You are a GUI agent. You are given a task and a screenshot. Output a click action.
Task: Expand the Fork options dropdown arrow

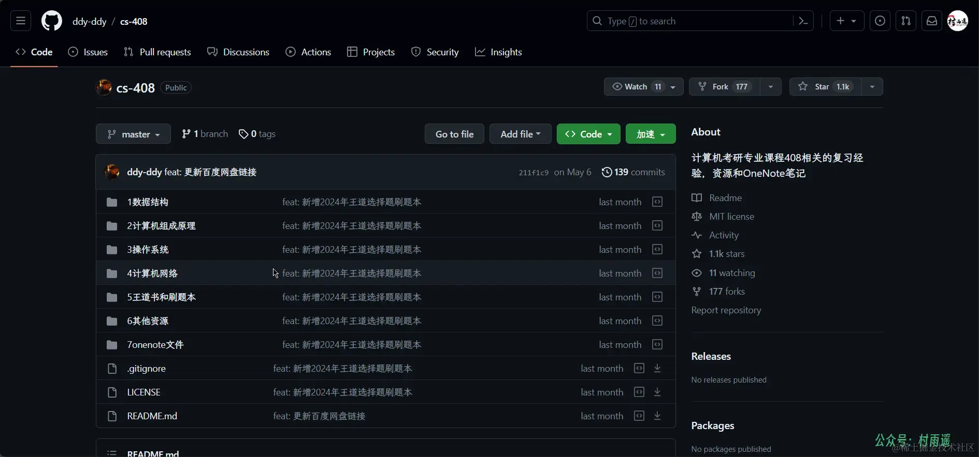(x=771, y=87)
